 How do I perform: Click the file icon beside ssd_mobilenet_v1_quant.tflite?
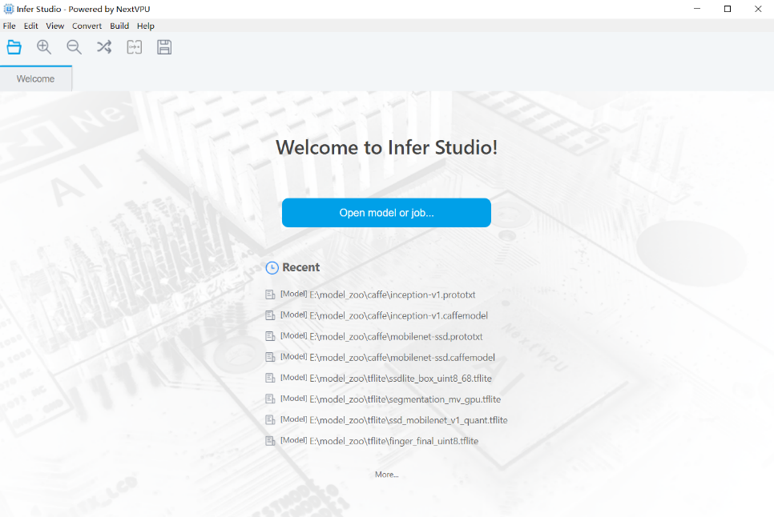click(x=270, y=420)
